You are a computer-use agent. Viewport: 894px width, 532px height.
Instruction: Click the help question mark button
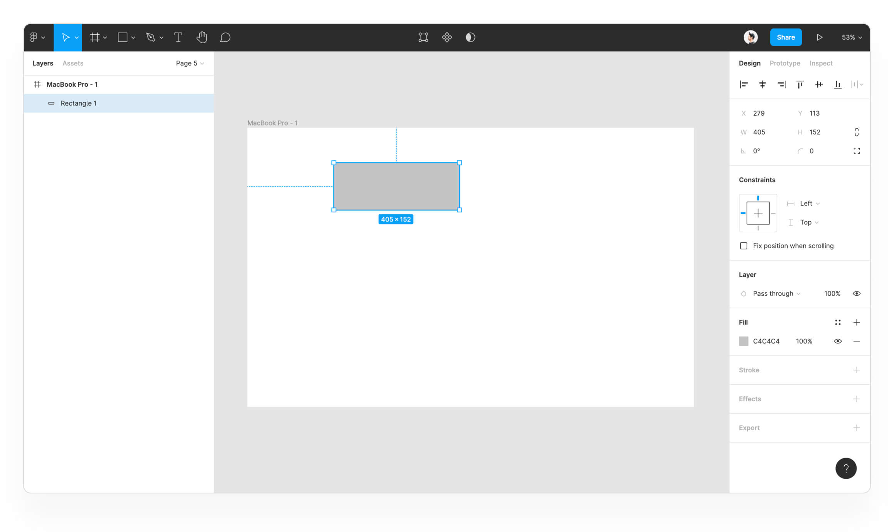click(x=846, y=468)
